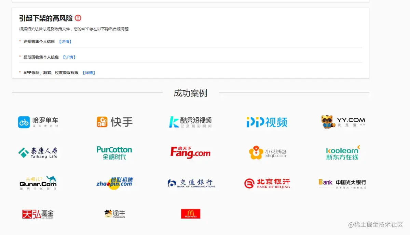
Task: Open 详情 link for 违规收集个人信息
Action: click(x=65, y=42)
